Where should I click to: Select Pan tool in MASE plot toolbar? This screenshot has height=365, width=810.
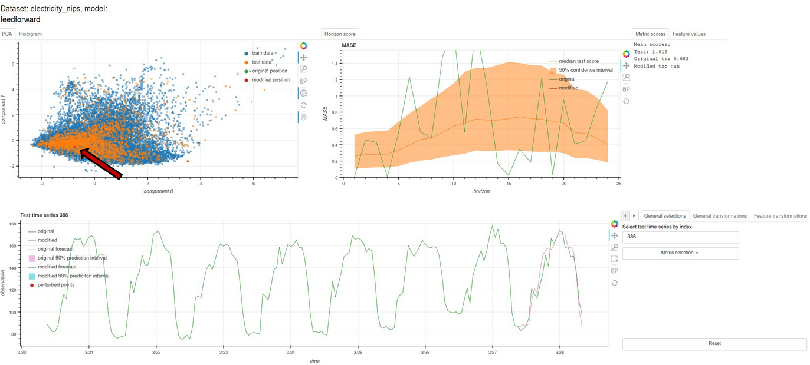pos(626,65)
